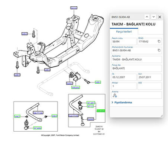168x142 pixels.
Task: Click the Açıklama field TAKIM - BAĞLANTI KOLU
Action: pos(136,59)
